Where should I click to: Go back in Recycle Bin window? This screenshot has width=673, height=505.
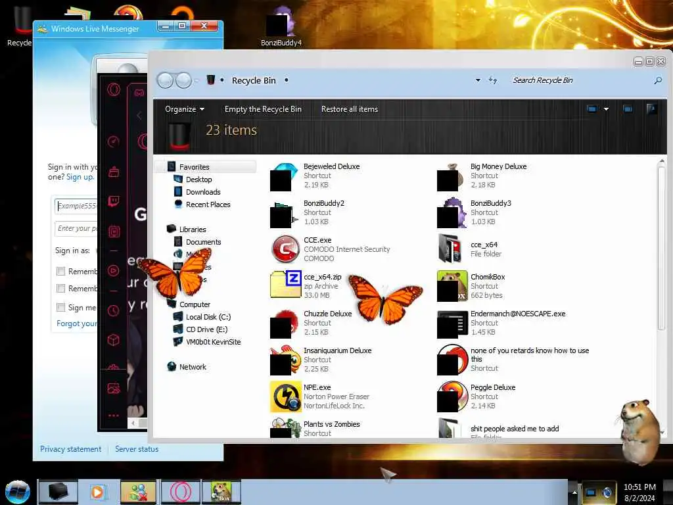click(x=165, y=80)
